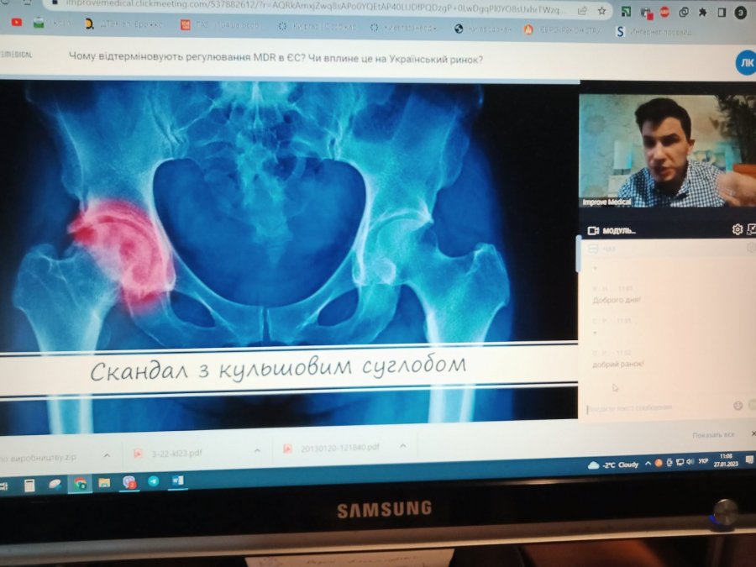Click the chat panel settings gear
The image size is (756, 567).
pos(750,248)
